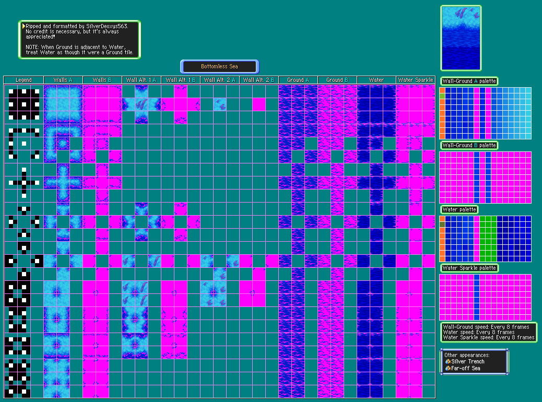
Task: Click the "Ripped and formatted by SilverDeoxys563." line
Action: point(77,26)
